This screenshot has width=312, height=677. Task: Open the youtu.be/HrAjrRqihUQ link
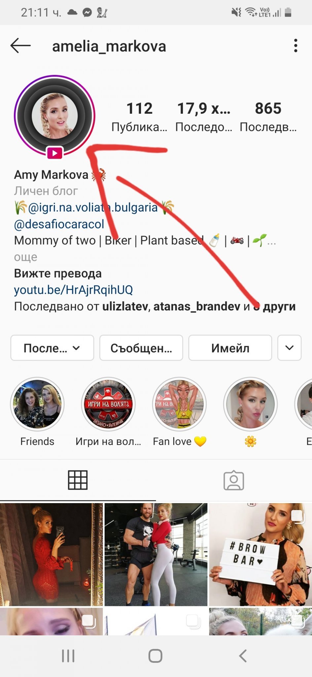coord(73,290)
